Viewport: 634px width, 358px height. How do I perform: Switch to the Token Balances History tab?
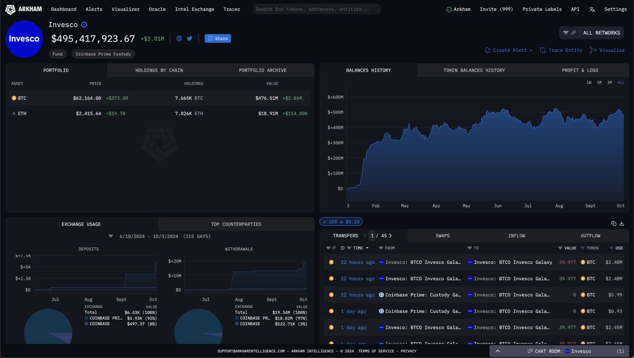474,70
